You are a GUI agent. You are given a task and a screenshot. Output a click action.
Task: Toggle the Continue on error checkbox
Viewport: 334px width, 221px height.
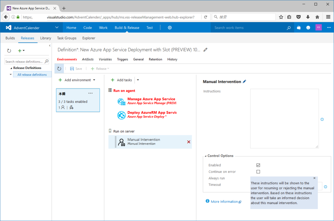tap(258, 172)
